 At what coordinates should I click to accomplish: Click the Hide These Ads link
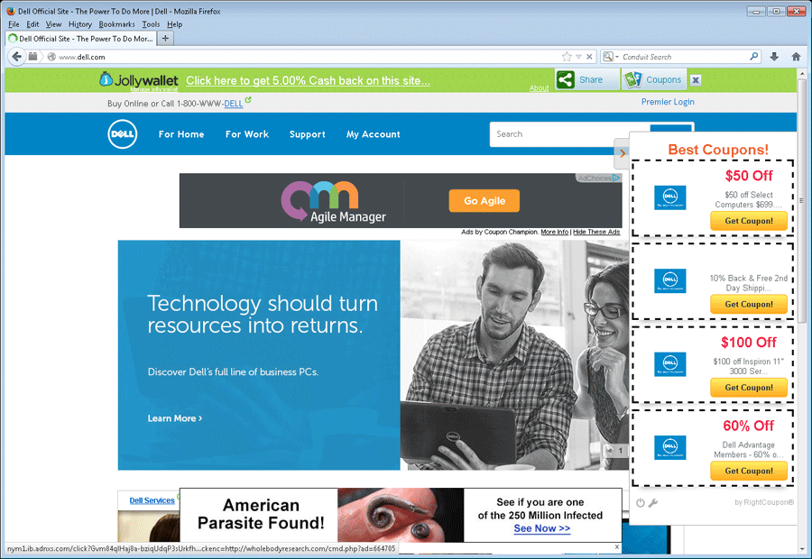(x=596, y=233)
